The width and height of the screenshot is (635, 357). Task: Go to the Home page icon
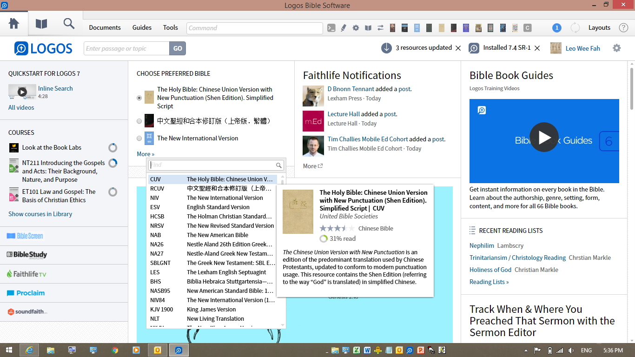click(x=14, y=24)
